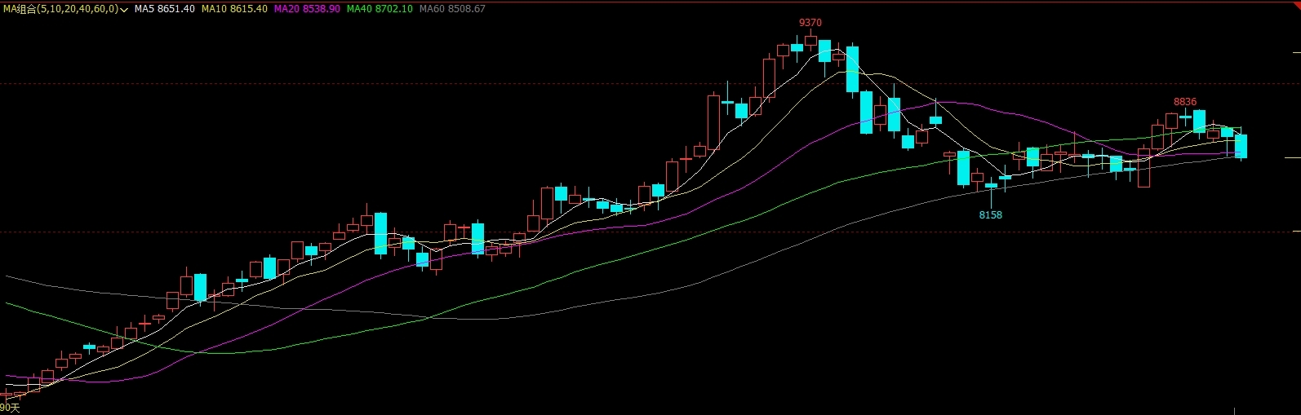Select the magenta MA20 8538.90 label

[x=307, y=9]
